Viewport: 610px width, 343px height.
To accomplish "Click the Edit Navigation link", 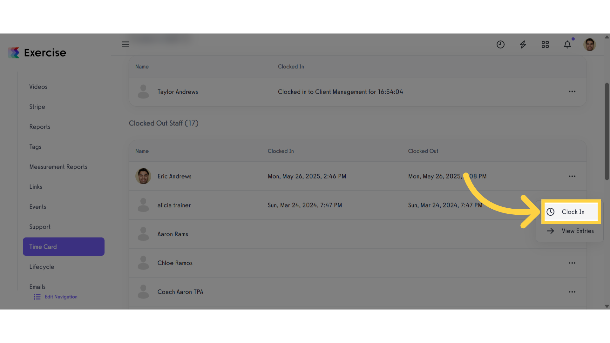I will click(61, 297).
